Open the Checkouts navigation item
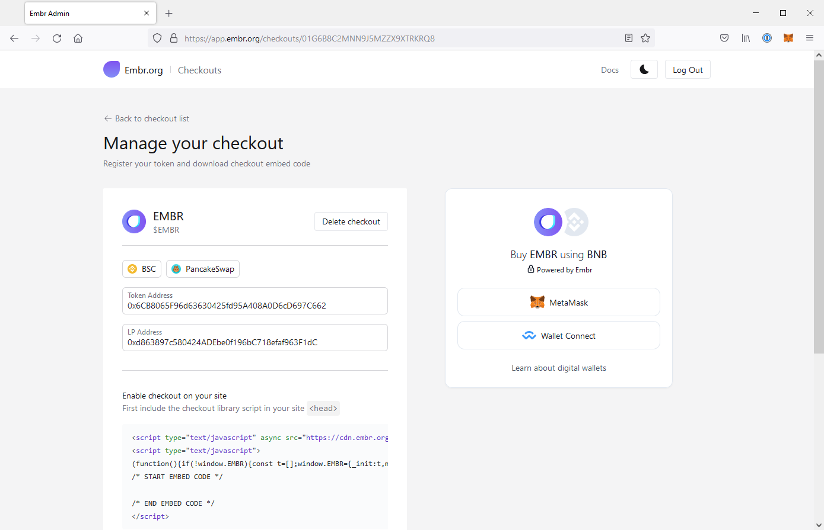This screenshot has height=530, width=824. click(x=199, y=70)
